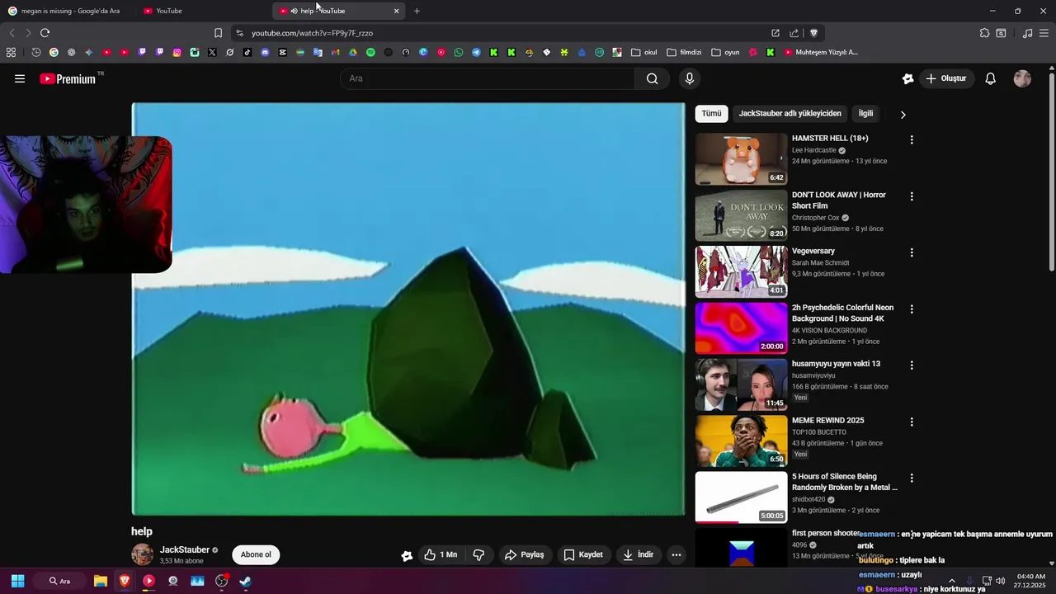This screenshot has height=594, width=1056.
Task: Click the Ask sparkle icon beside the like button
Action: 407,555
